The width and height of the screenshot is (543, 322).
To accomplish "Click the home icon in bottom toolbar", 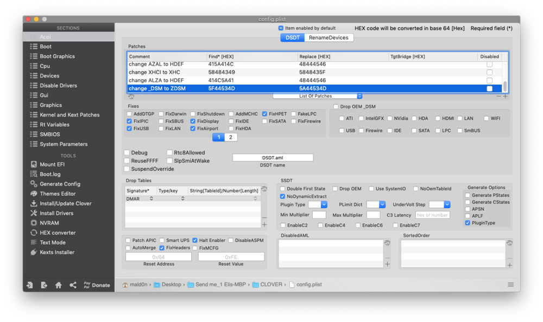I will coord(58,285).
